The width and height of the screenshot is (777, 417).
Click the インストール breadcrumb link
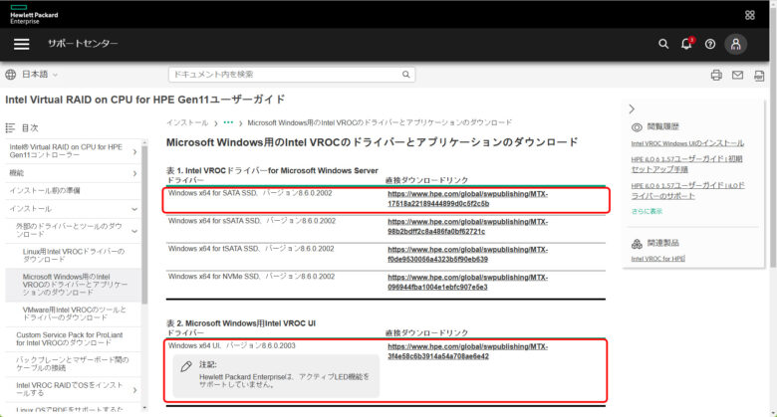[x=187, y=122]
